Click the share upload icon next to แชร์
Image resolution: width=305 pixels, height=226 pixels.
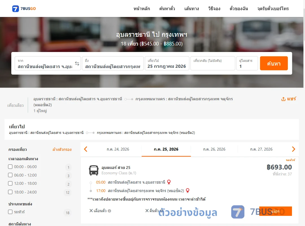pyautogui.click(x=283, y=99)
